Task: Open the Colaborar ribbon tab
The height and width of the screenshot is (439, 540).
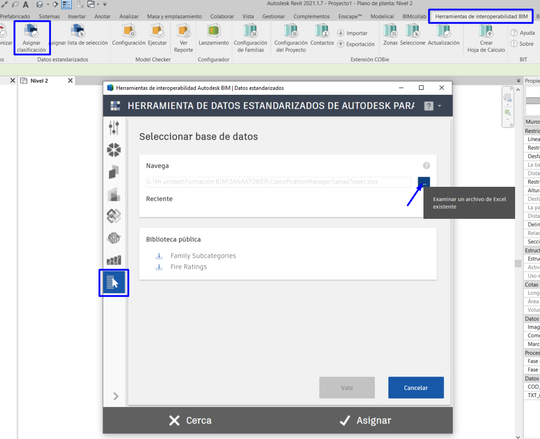Action: (222, 16)
